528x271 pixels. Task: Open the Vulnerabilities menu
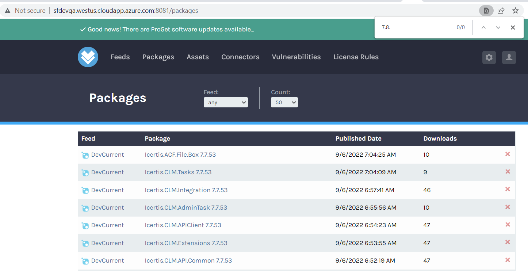tap(296, 57)
